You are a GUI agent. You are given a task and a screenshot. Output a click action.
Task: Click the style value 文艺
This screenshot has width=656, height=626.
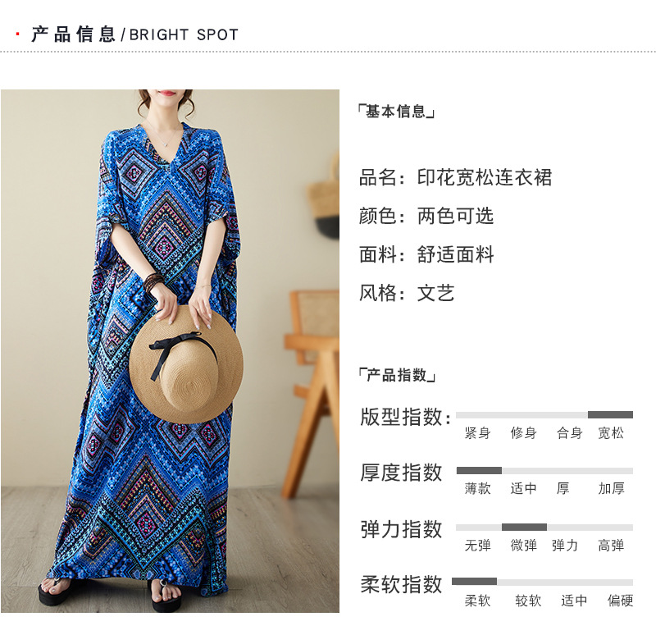pyautogui.click(x=435, y=293)
